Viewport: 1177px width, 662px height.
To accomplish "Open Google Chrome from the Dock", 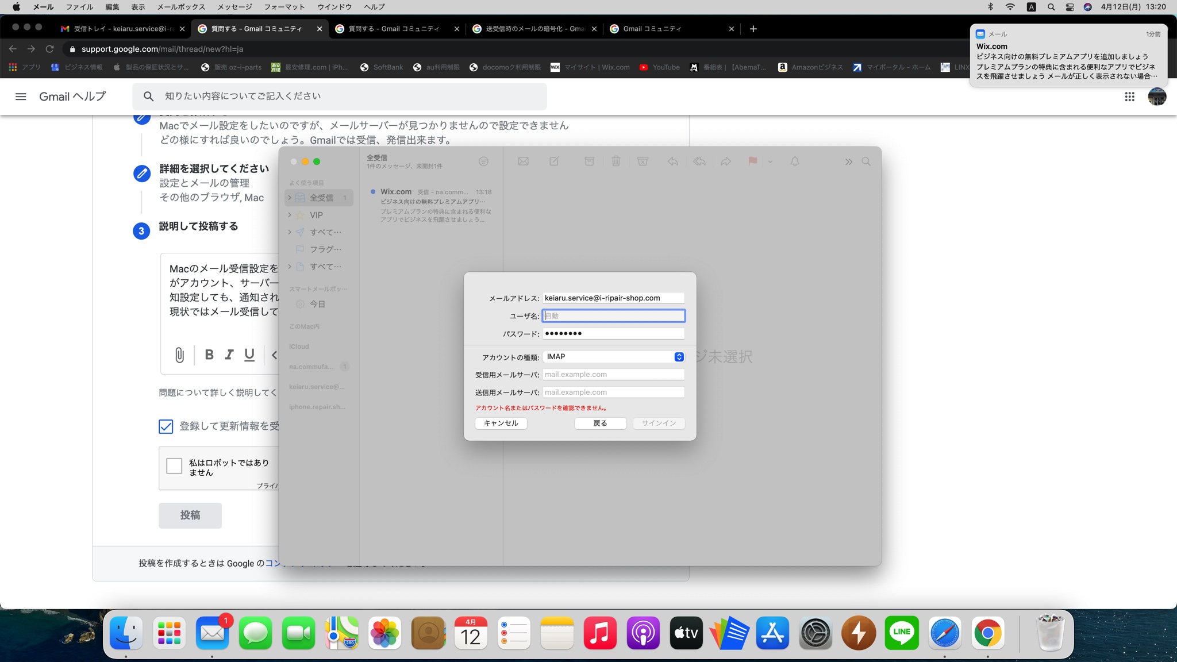I will (988, 633).
